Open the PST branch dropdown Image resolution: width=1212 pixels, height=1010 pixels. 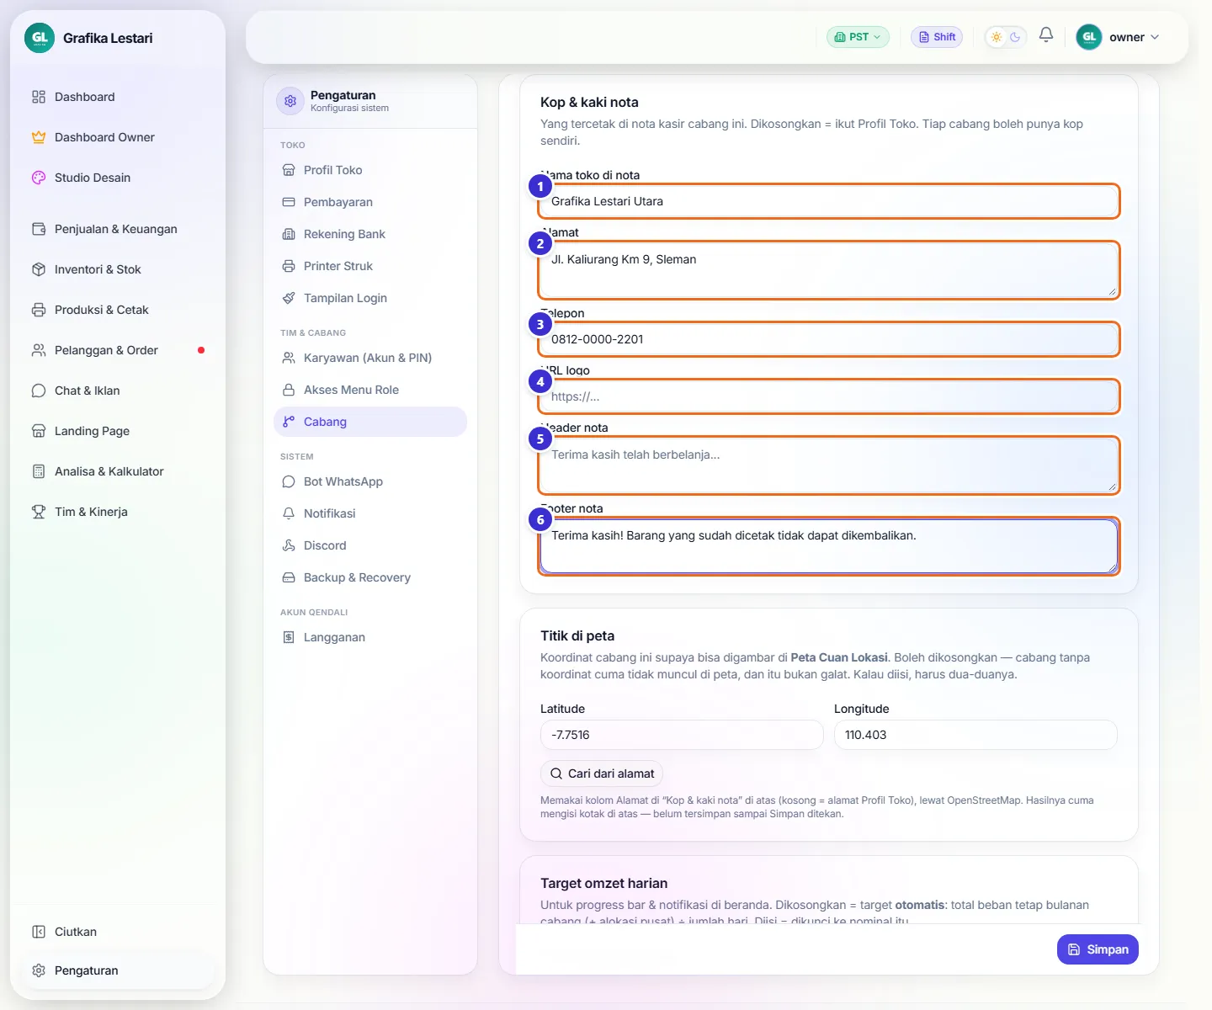858,37
